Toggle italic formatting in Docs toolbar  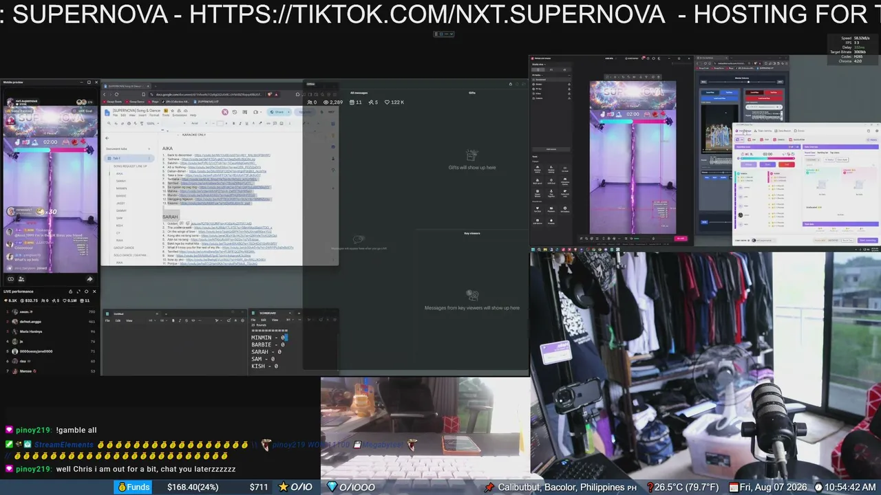click(240, 124)
